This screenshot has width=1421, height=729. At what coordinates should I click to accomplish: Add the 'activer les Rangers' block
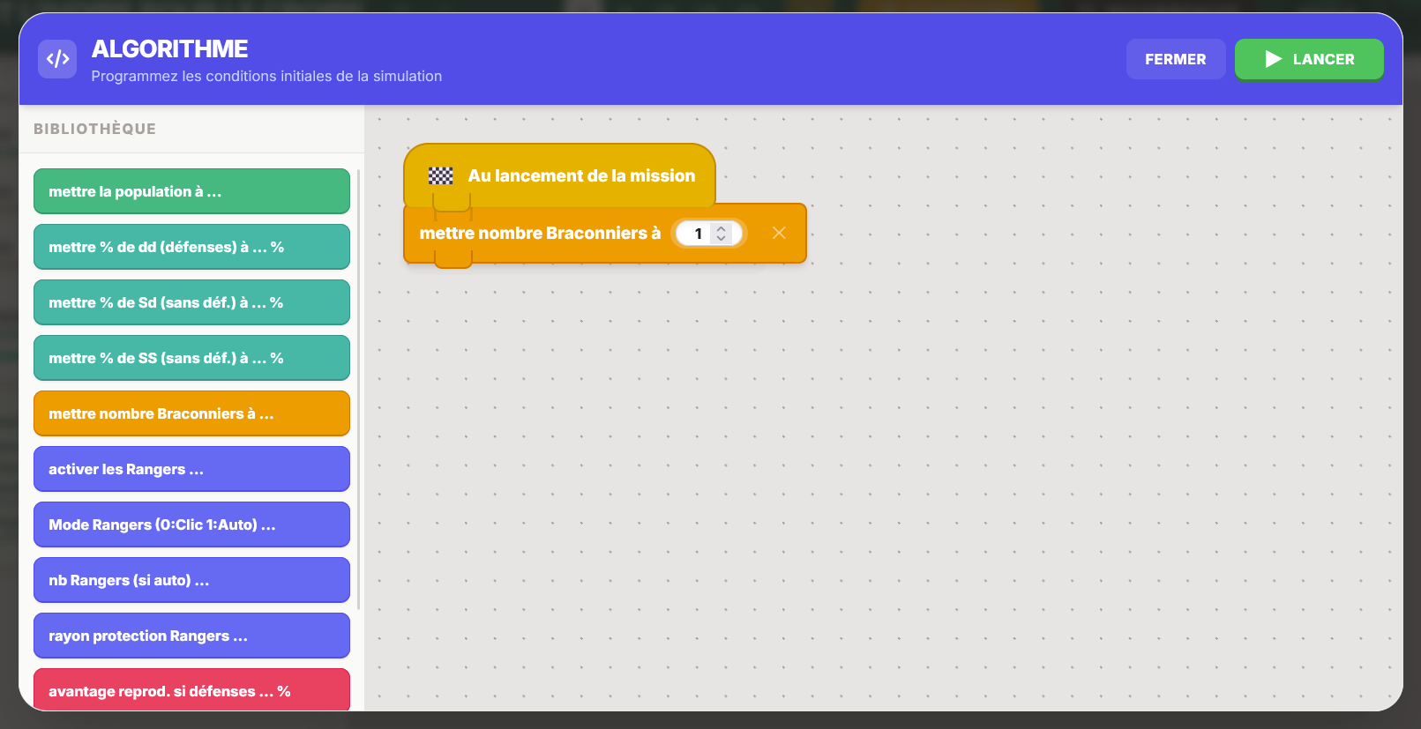click(191, 469)
